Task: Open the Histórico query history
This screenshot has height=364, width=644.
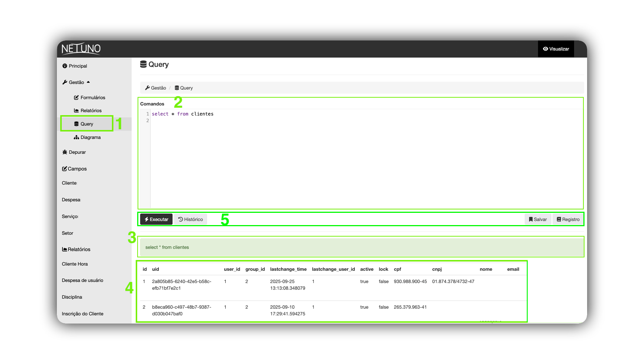Action: [190, 219]
